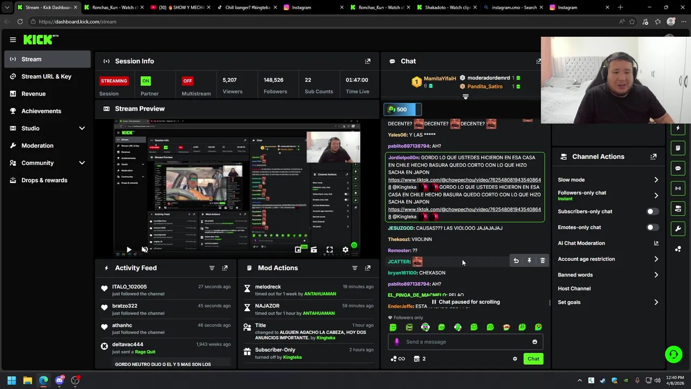
Task: Click ANTAHUAMAN in the melodreck timeout entry
Action: [320, 294]
